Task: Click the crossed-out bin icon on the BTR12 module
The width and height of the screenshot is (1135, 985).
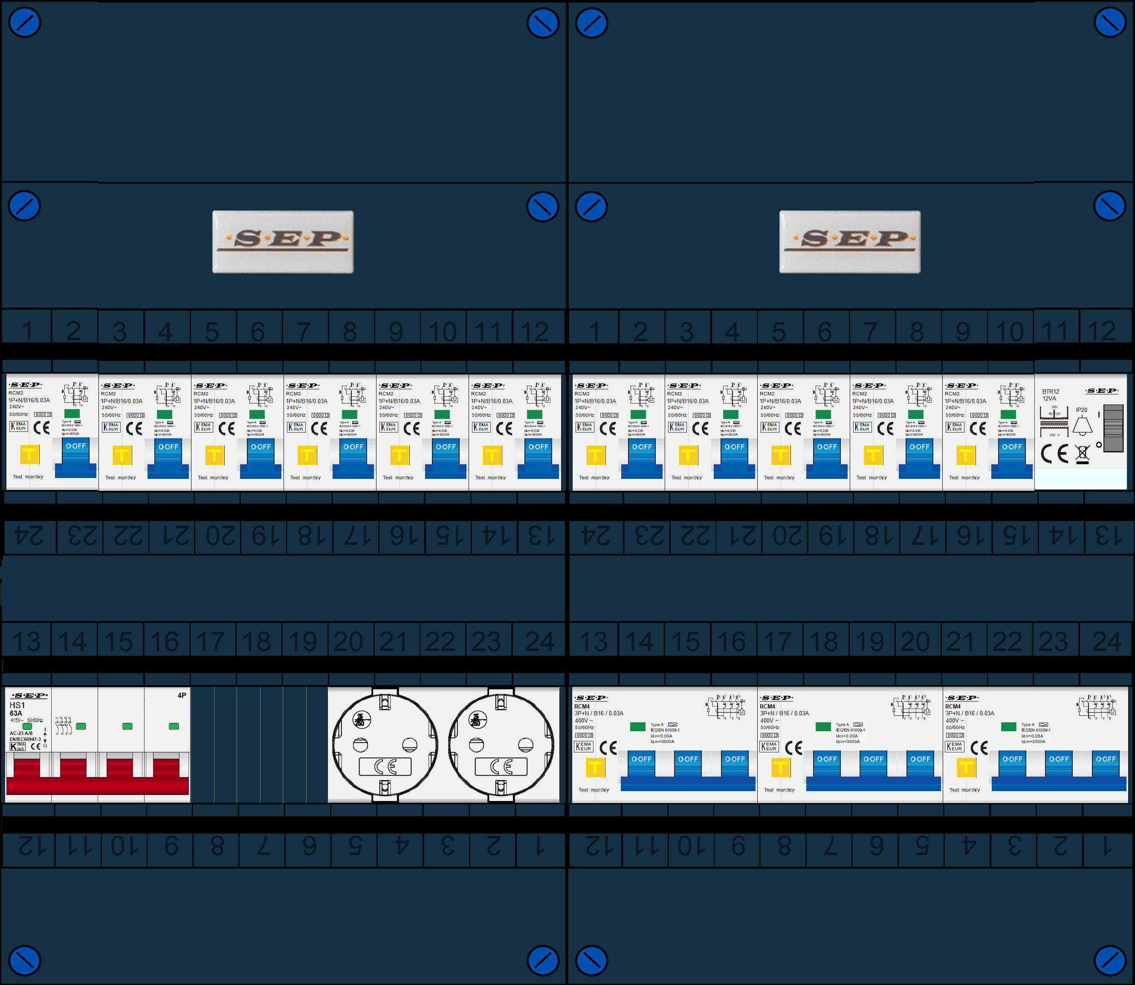Action: [1082, 455]
